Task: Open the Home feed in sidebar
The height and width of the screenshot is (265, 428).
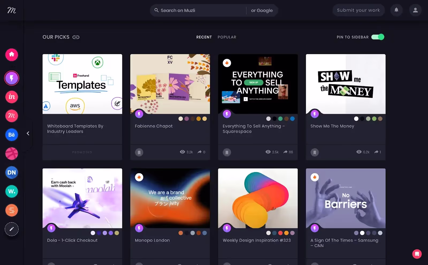Action: [12, 55]
